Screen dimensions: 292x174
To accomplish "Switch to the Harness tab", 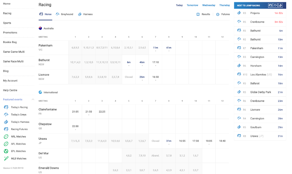I will [85, 14].
